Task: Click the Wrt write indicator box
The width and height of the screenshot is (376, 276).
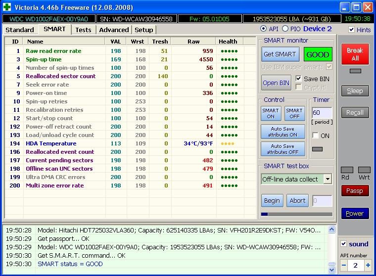Action: tap(364, 170)
